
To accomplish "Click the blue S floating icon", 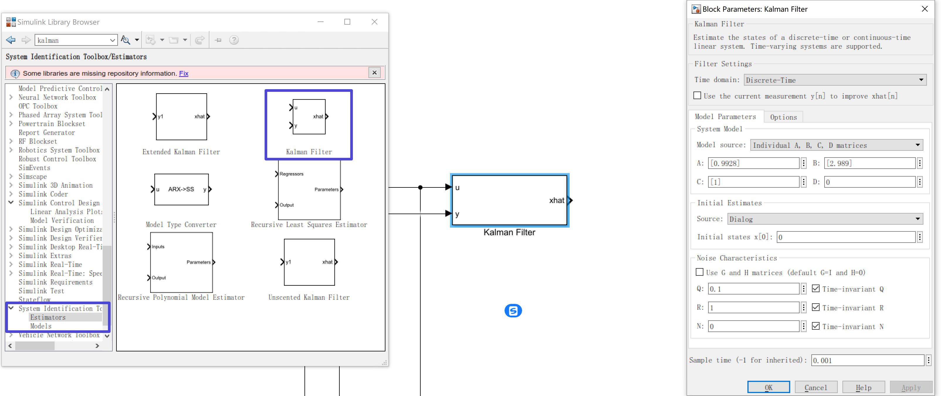I will (x=513, y=311).
